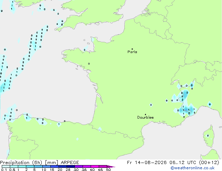
Task: Click the legend value '0.1'
Action: (4, 170)
